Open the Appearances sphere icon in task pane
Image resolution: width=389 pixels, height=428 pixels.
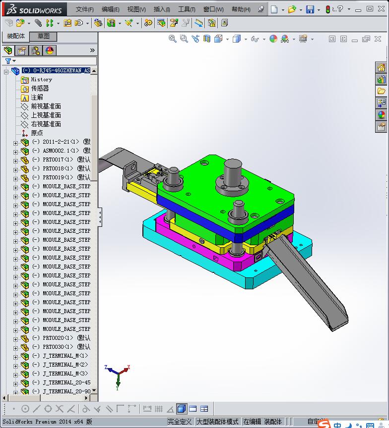coord(381,115)
